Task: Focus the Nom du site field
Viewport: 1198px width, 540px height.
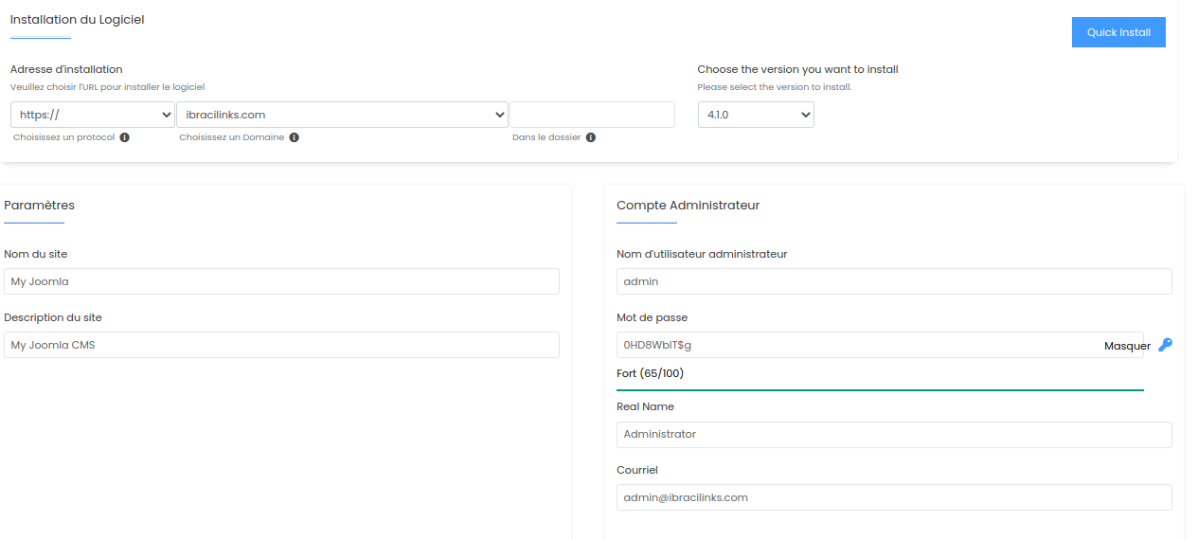Action: point(281,281)
